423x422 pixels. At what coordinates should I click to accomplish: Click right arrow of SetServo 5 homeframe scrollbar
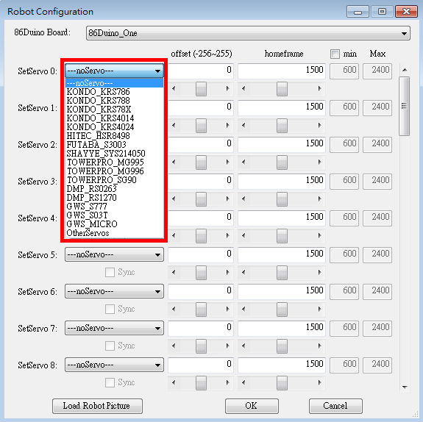point(320,272)
